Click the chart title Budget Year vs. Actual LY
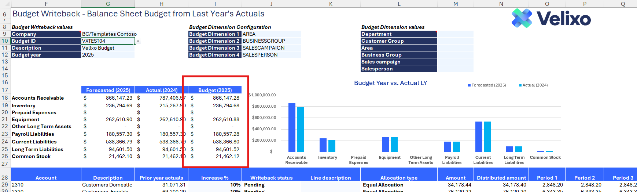Screen dimensions: 637x192 [390, 83]
